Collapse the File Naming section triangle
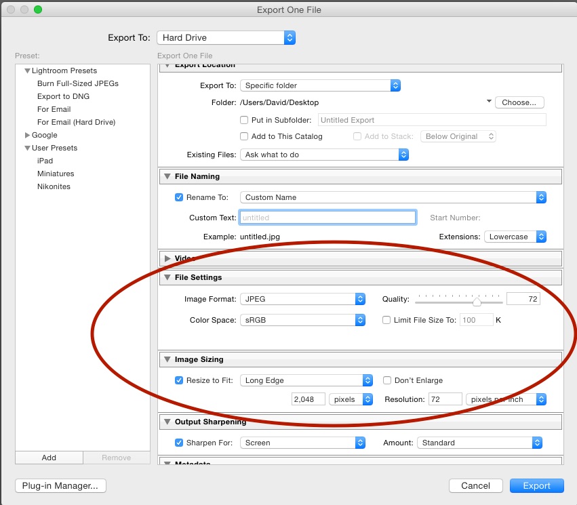577x505 pixels. 167,176
